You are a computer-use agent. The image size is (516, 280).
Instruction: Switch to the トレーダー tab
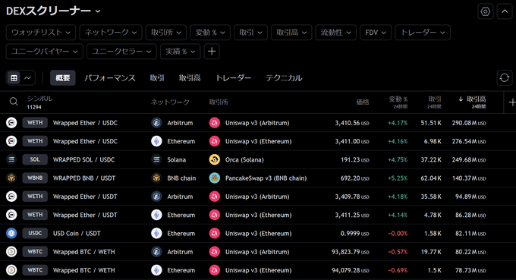pos(233,78)
